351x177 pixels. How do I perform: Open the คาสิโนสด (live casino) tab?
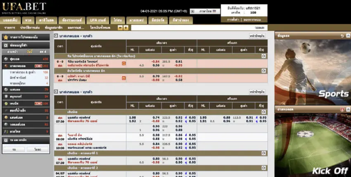pyautogui.click(x=45, y=20)
